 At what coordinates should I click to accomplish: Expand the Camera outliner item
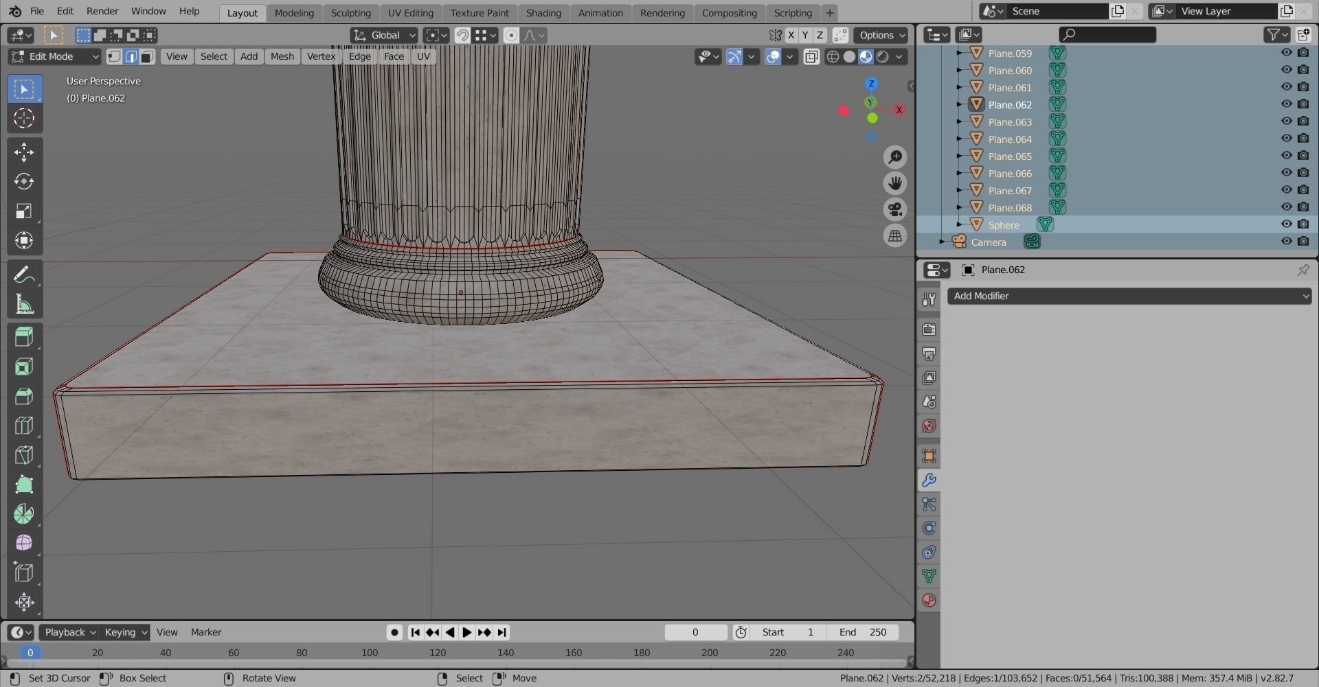[942, 242]
